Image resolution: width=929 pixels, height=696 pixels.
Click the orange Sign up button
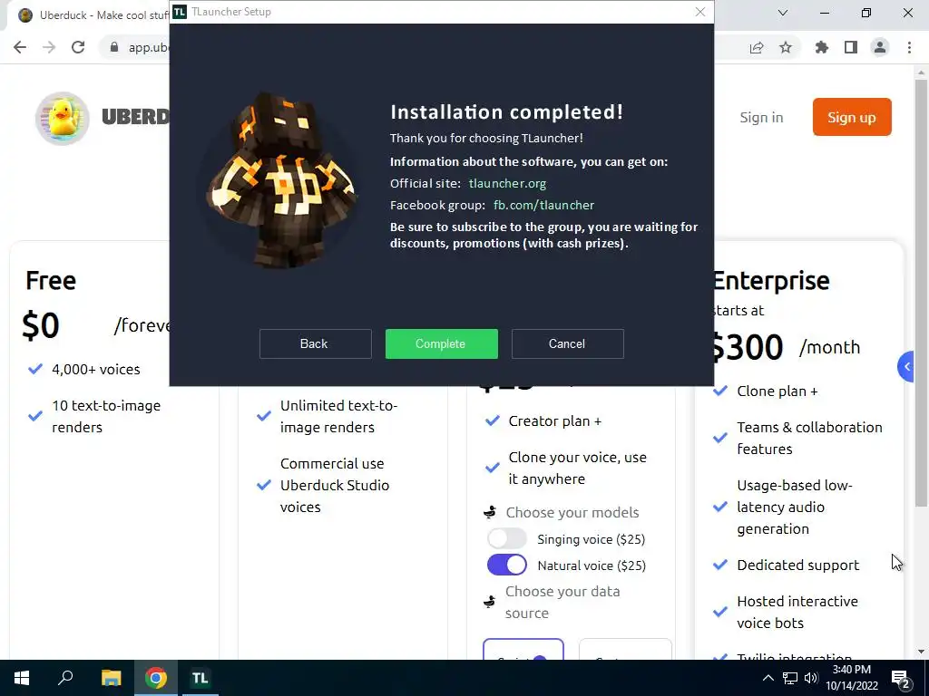tap(852, 117)
